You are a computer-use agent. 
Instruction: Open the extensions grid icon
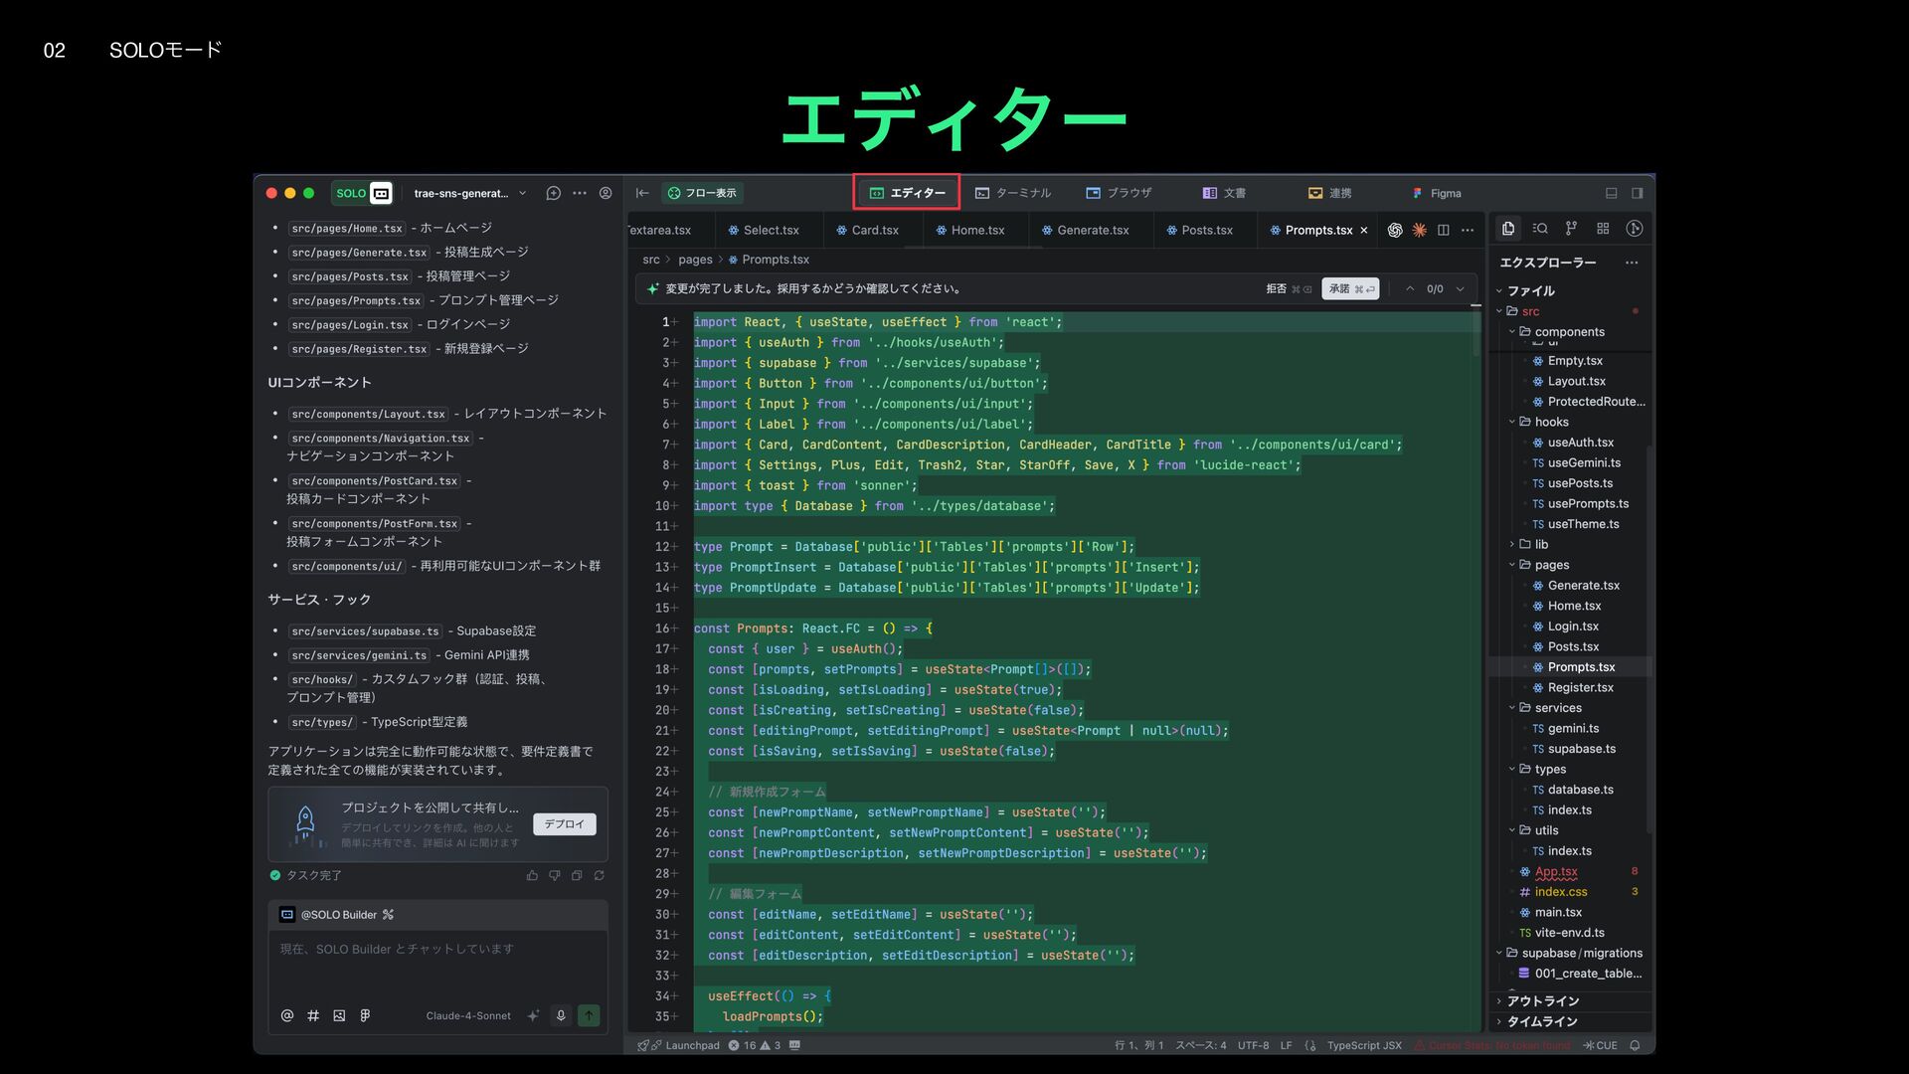click(x=1603, y=229)
